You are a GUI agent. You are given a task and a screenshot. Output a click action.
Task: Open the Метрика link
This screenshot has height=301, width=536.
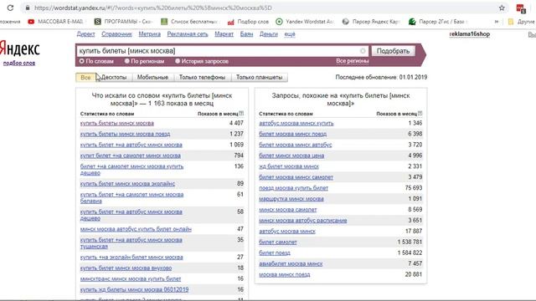pyautogui.click(x=149, y=34)
